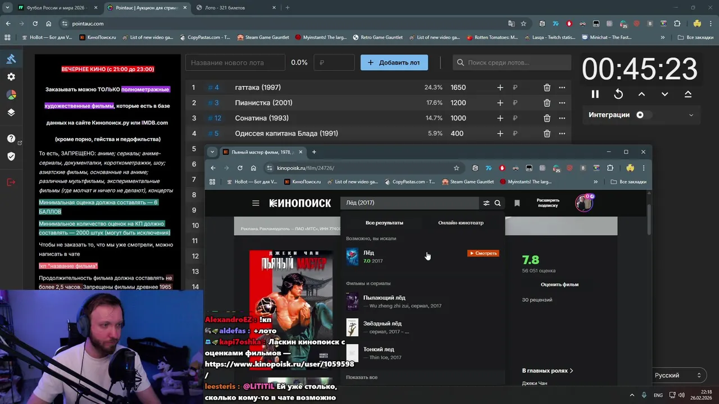The image size is (719, 404).
Task: Click the double-up arrow timer button
Action: pyautogui.click(x=688, y=94)
